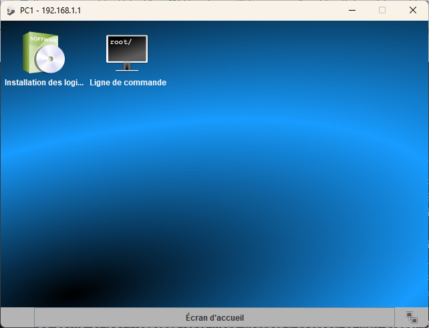The image size is (429, 328).
Task: Open the green software installation box icon
Action: (x=43, y=53)
